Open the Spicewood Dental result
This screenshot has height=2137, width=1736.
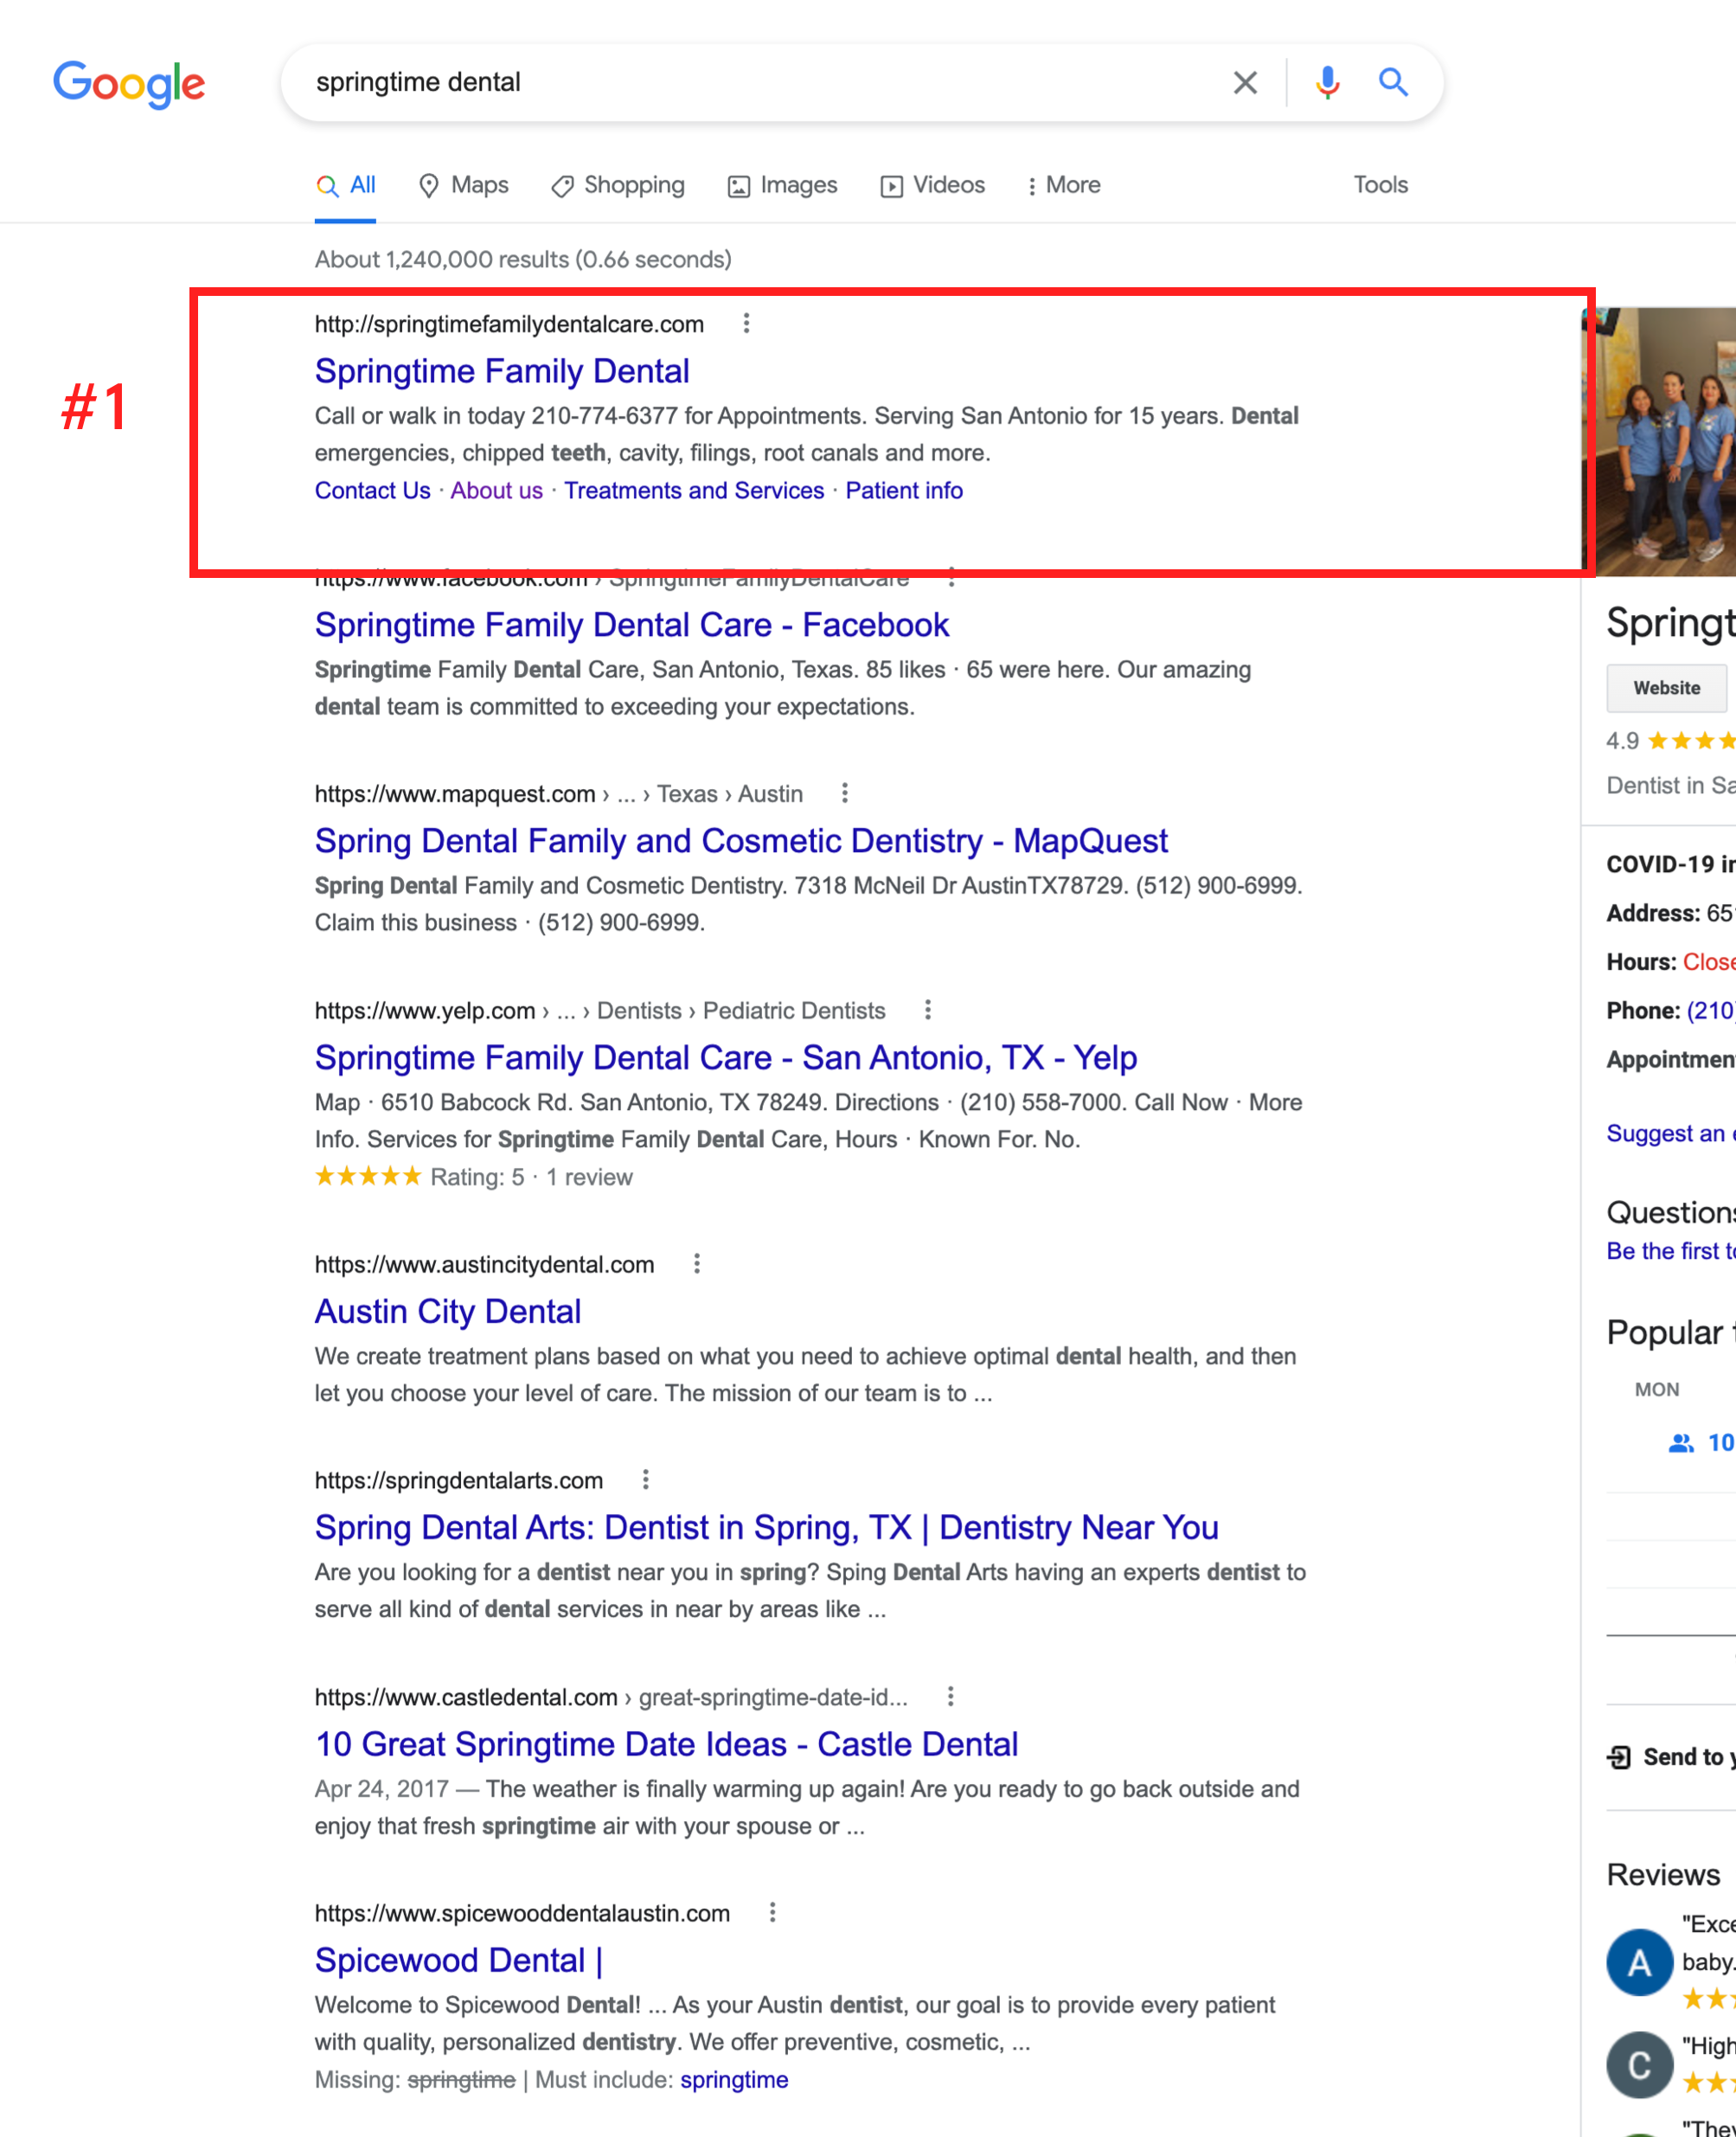tap(459, 1961)
